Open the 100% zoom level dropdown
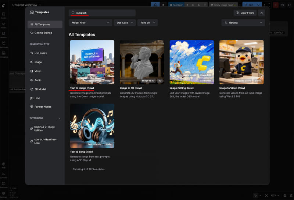294x200 pixels. [275, 196]
